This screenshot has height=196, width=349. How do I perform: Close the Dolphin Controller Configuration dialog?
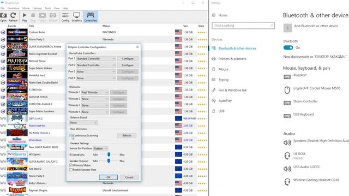pyautogui.click(x=137, y=47)
